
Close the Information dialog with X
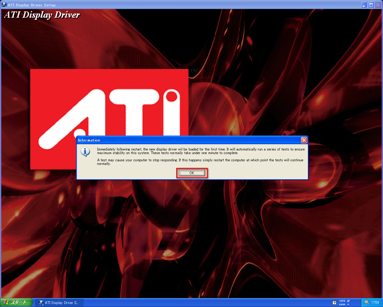coord(304,140)
